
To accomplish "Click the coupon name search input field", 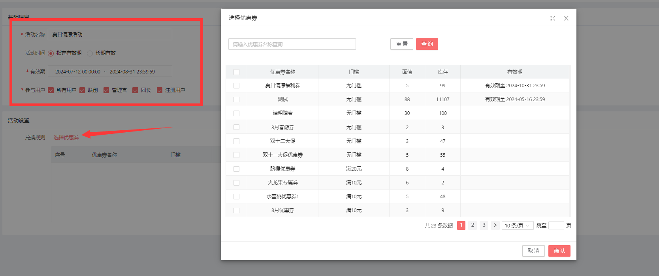I will click(292, 44).
